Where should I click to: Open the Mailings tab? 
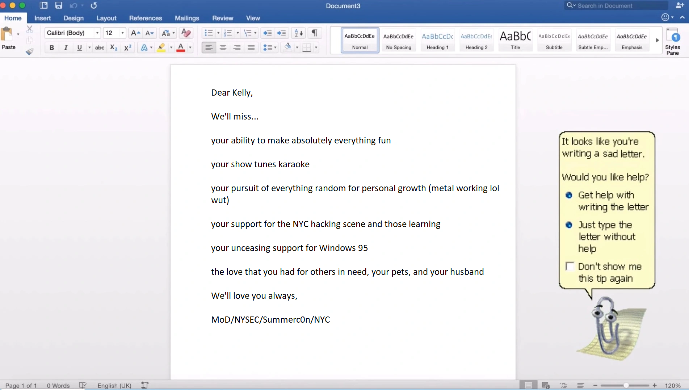click(x=187, y=18)
